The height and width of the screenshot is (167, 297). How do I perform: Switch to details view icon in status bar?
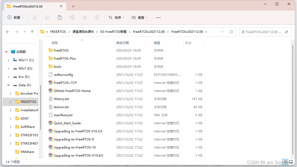coord(286,162)
